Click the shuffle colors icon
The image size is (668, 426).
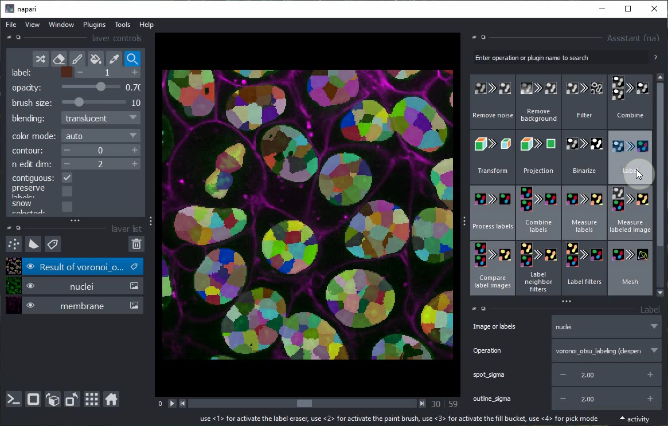[40, 59]
